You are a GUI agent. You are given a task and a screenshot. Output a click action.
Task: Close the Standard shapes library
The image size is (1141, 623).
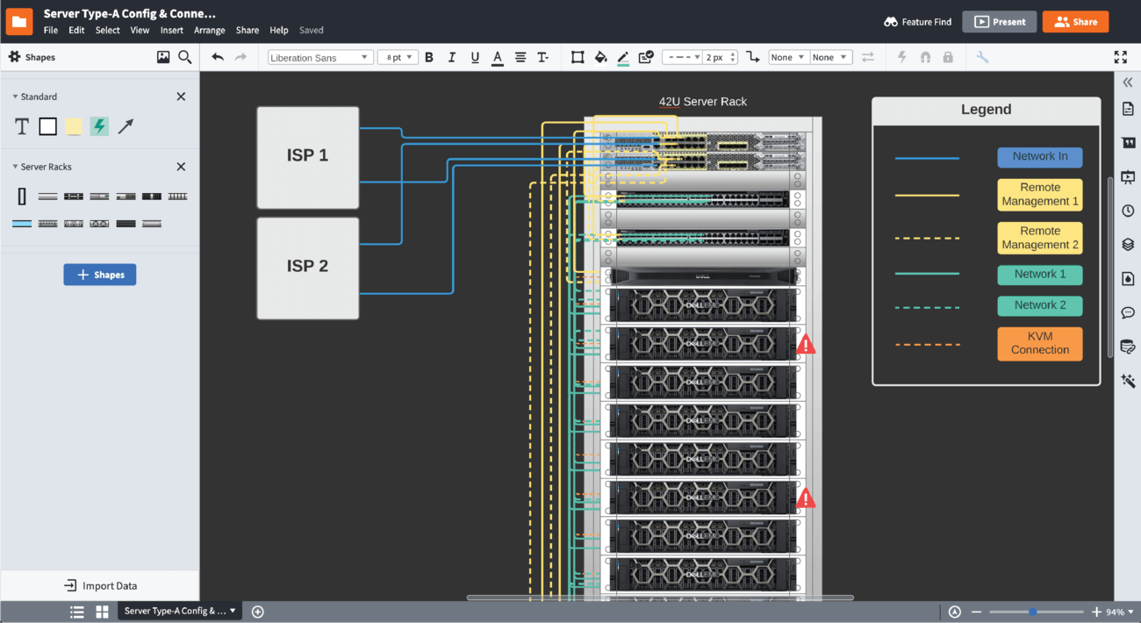coord(181,97)
